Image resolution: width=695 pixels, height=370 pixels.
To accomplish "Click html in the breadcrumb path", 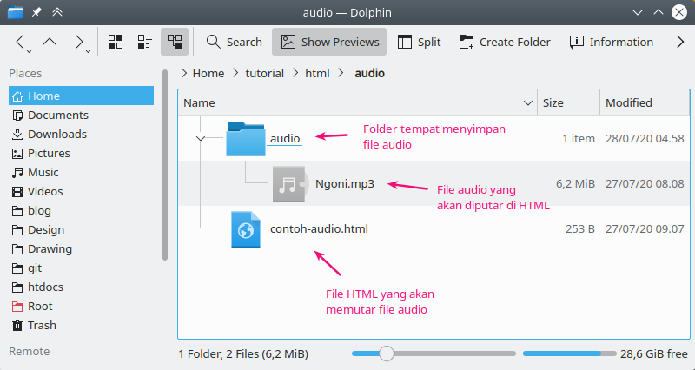I will click(317, 73).
